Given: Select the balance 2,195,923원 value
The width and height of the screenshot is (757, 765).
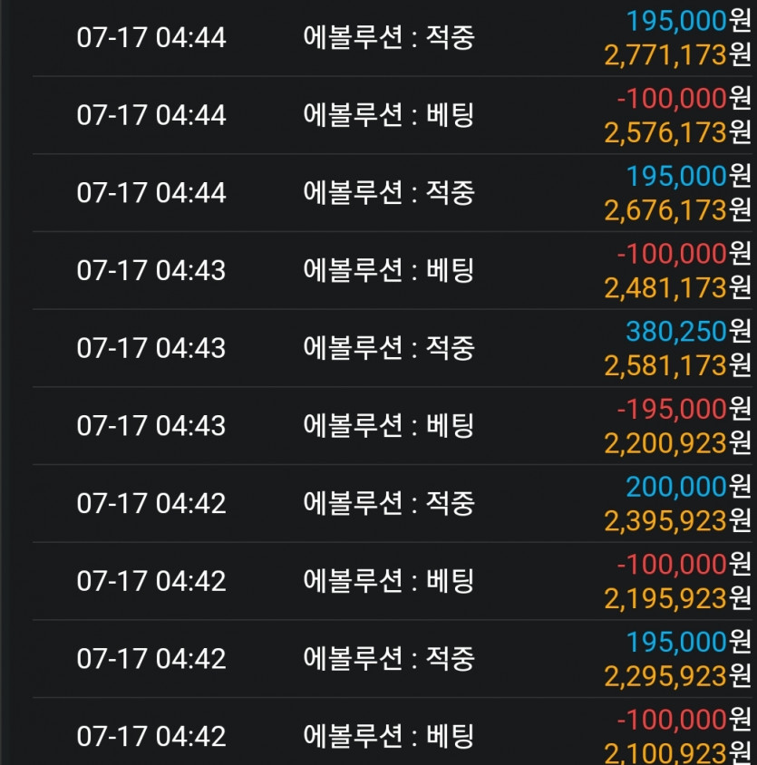Looking at the screenshot, I should [x=677, y=598].
